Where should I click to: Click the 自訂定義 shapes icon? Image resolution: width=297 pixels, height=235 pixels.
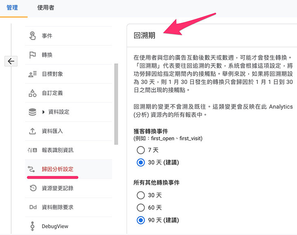[x=32, y=93]
